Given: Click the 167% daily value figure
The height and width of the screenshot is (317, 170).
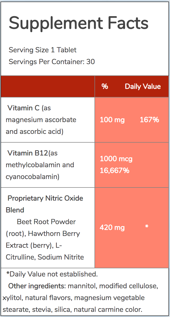Looking at the screenshot, I should tap(149, 120).
